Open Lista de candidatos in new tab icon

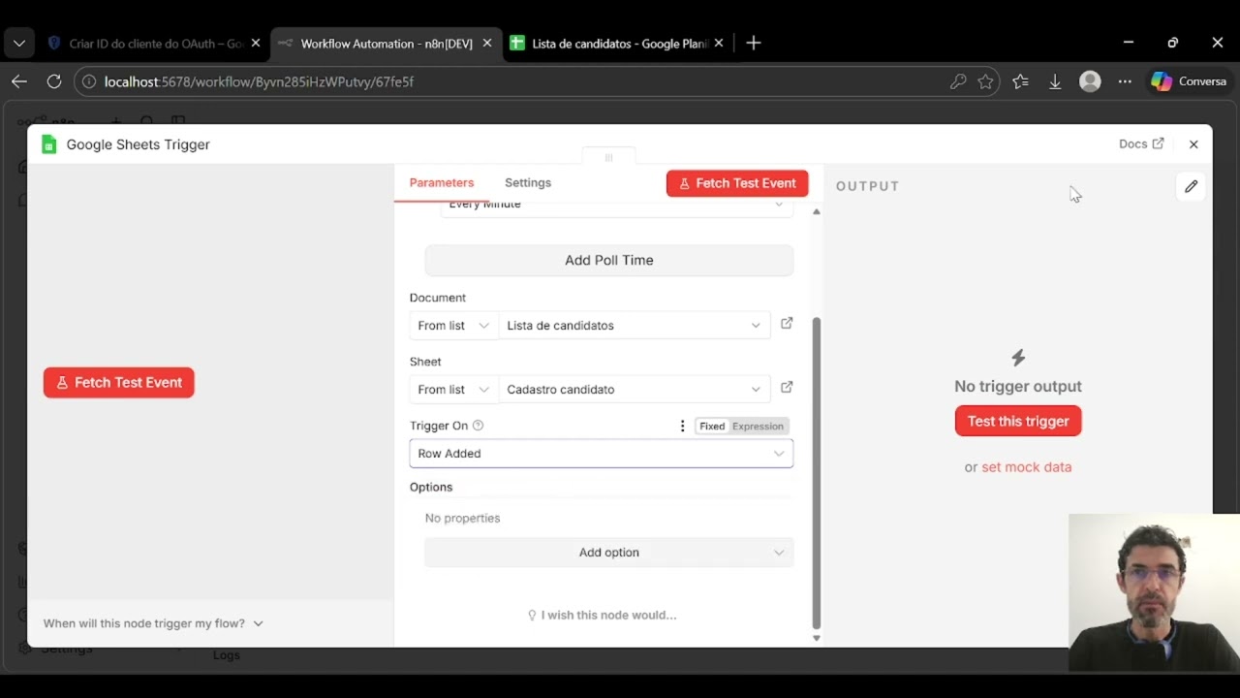coord(787,324)
